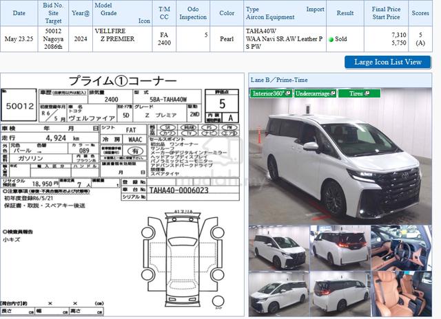Viewport: 441px width, 319px height.
Task: Click the circled SR equipment mark on sheet
Action: [167, 127]
